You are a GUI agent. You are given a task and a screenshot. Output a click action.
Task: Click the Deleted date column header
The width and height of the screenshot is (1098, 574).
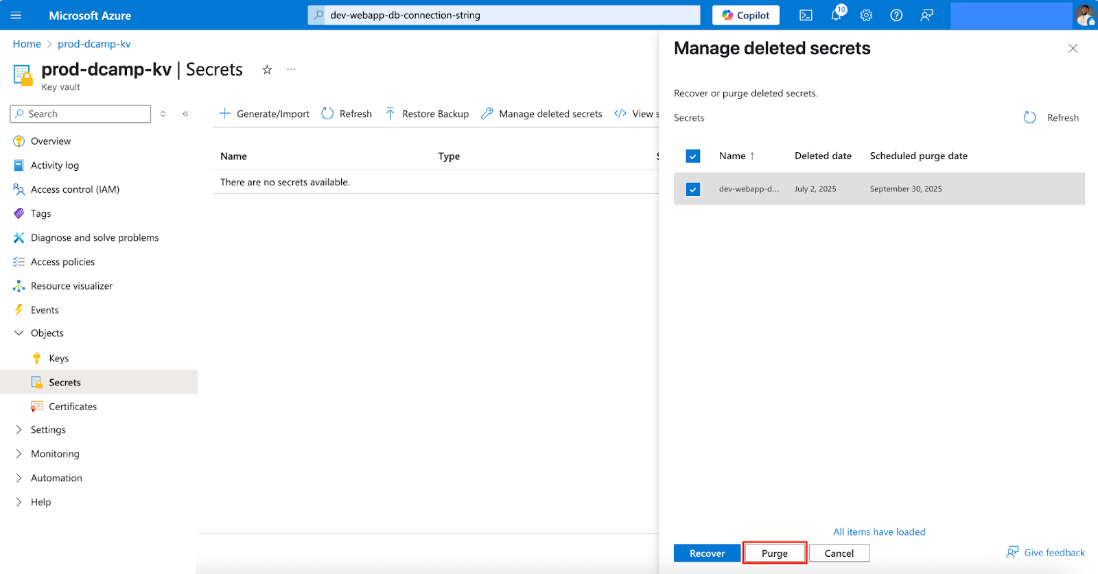pyautogui.click(x=823, y=156)
